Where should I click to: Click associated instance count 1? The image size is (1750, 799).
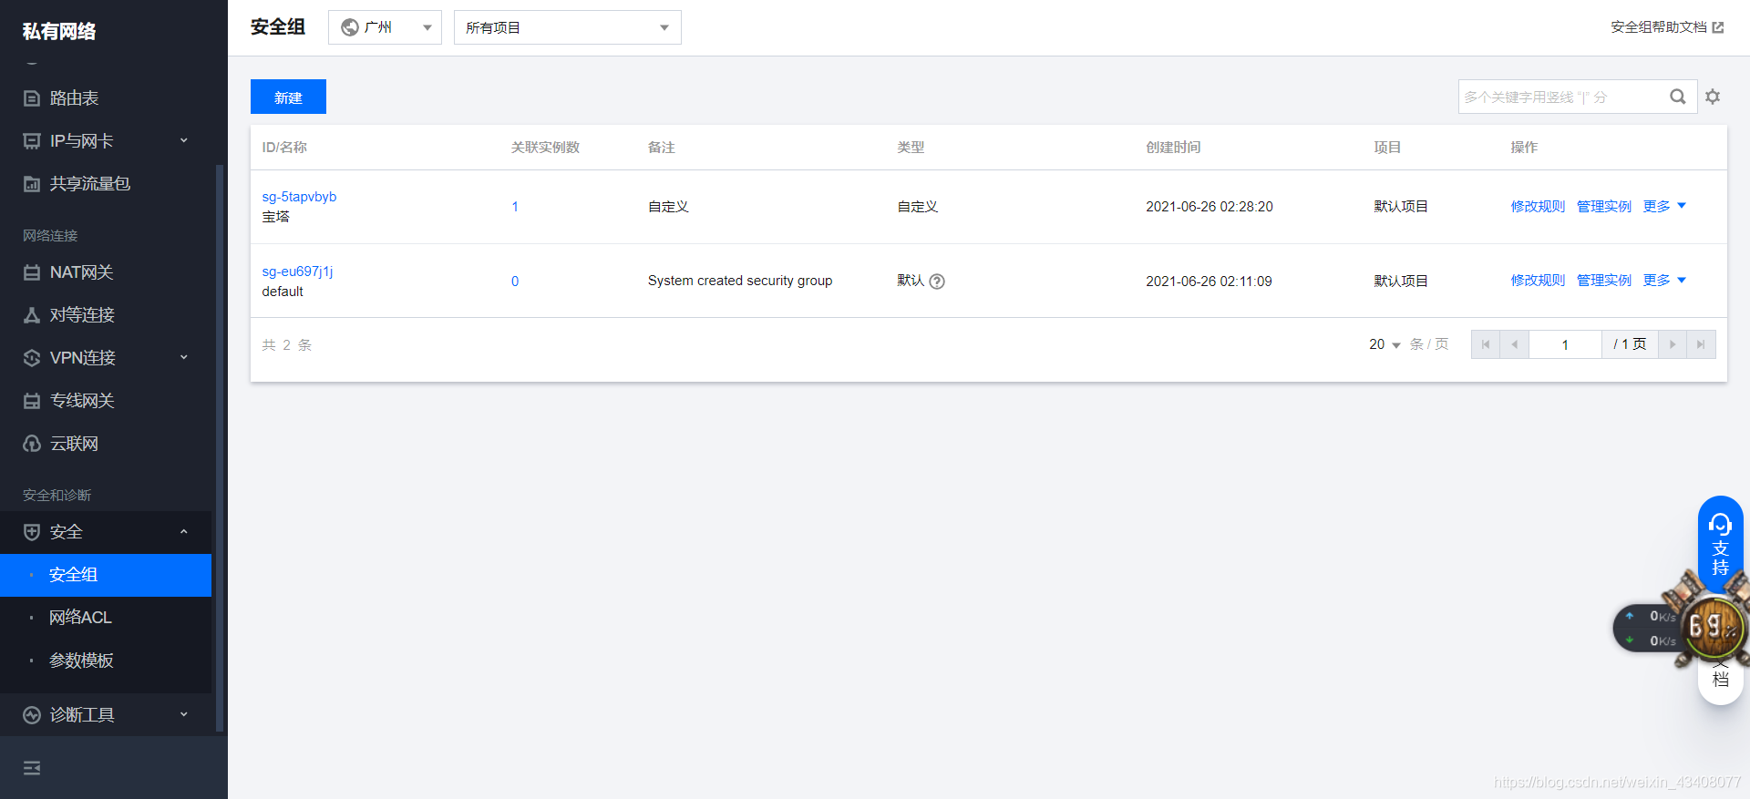[515, 207]
